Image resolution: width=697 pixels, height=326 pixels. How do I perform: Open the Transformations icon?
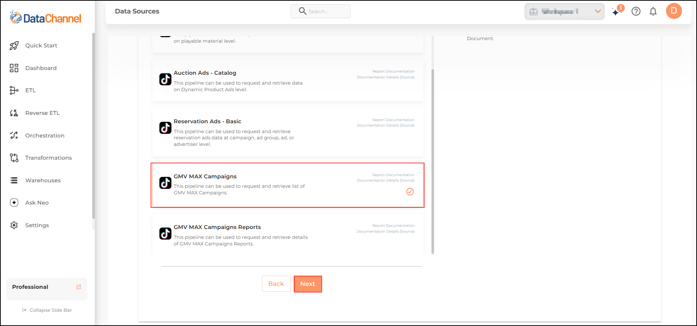pos(14,158)
